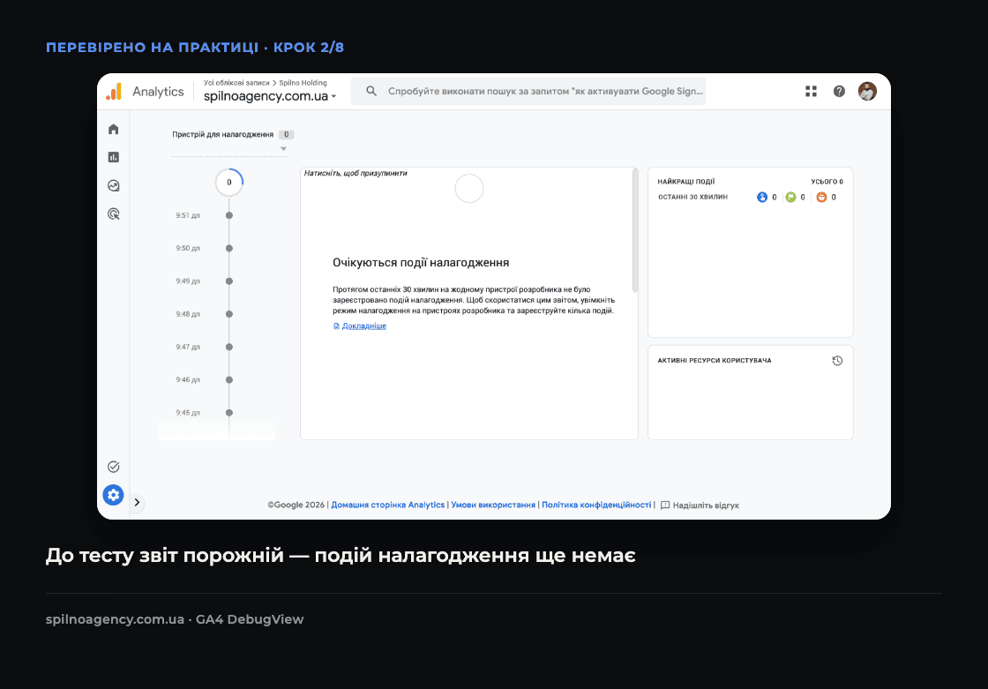
Task: Open 'Умови використання' link
Action: tap(493, 505)
